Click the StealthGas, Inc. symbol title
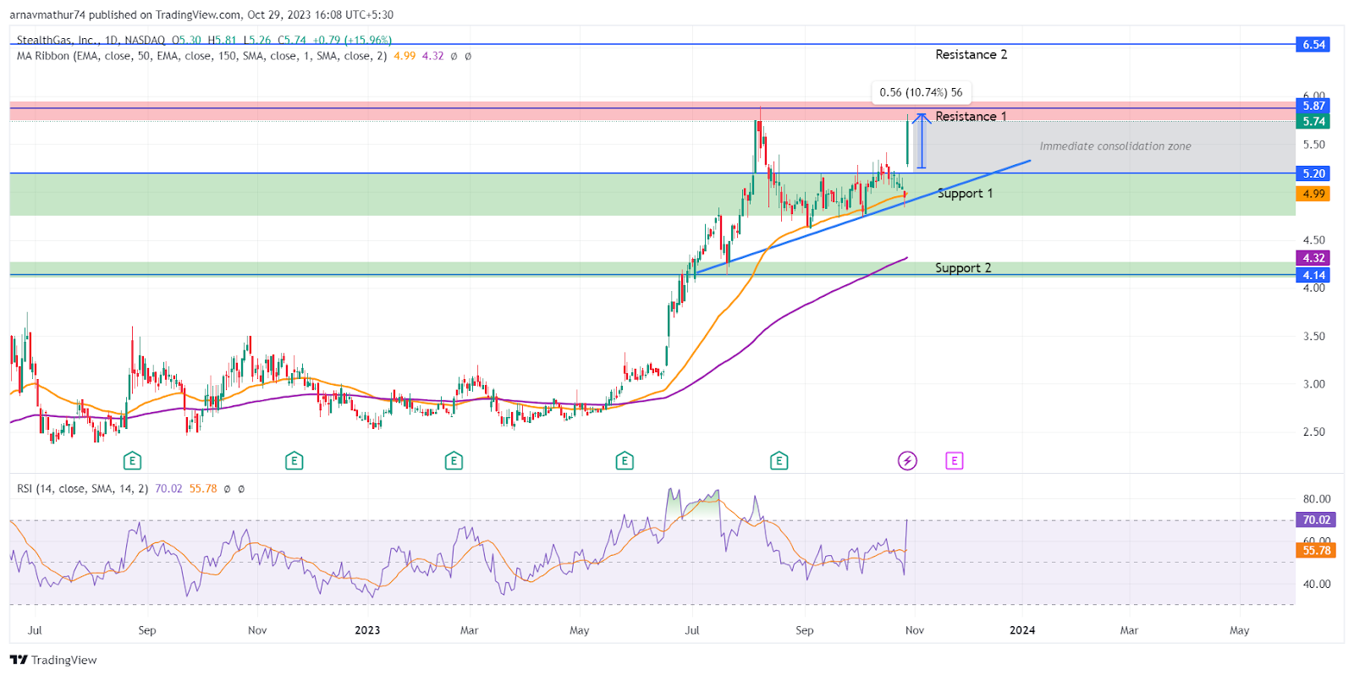This screenshot has width=1354, height=676. pos(57,40)
